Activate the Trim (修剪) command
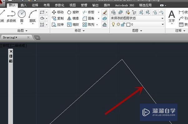 88,12
